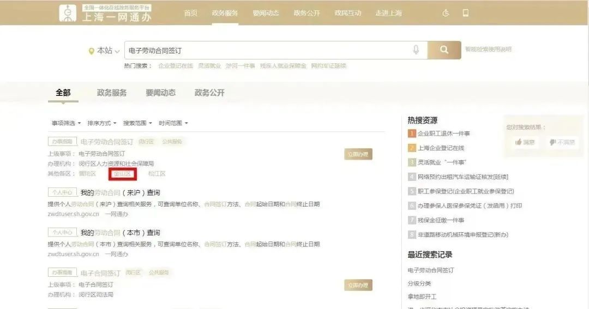
Task: Select the 金山区 district link
Action: 122,174
